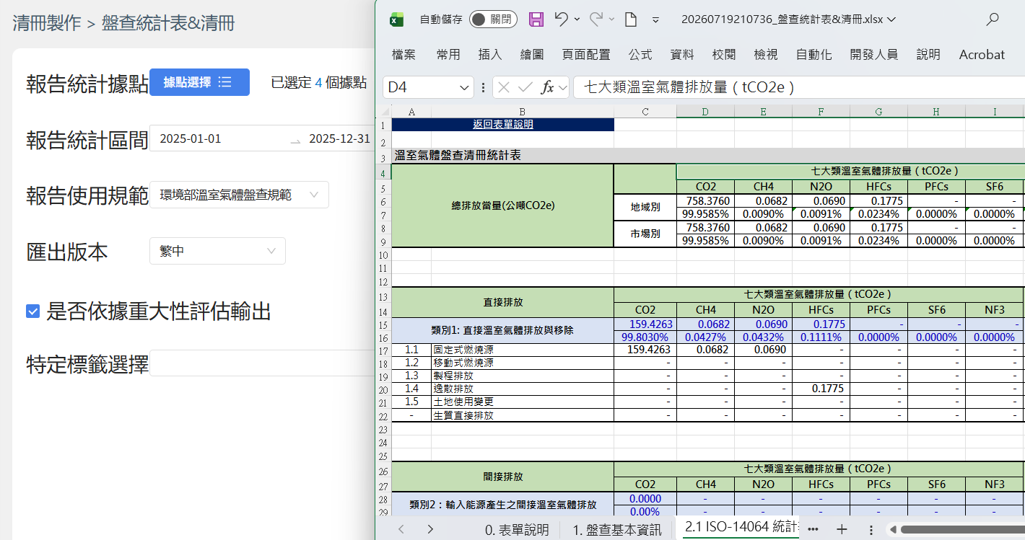Click 清冊製作 in the breadcrumb

click(x=47, y=24)
